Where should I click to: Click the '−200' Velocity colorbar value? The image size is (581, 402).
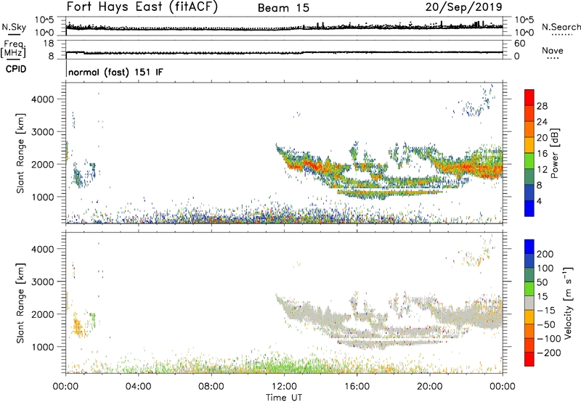[x=549, y=353]
